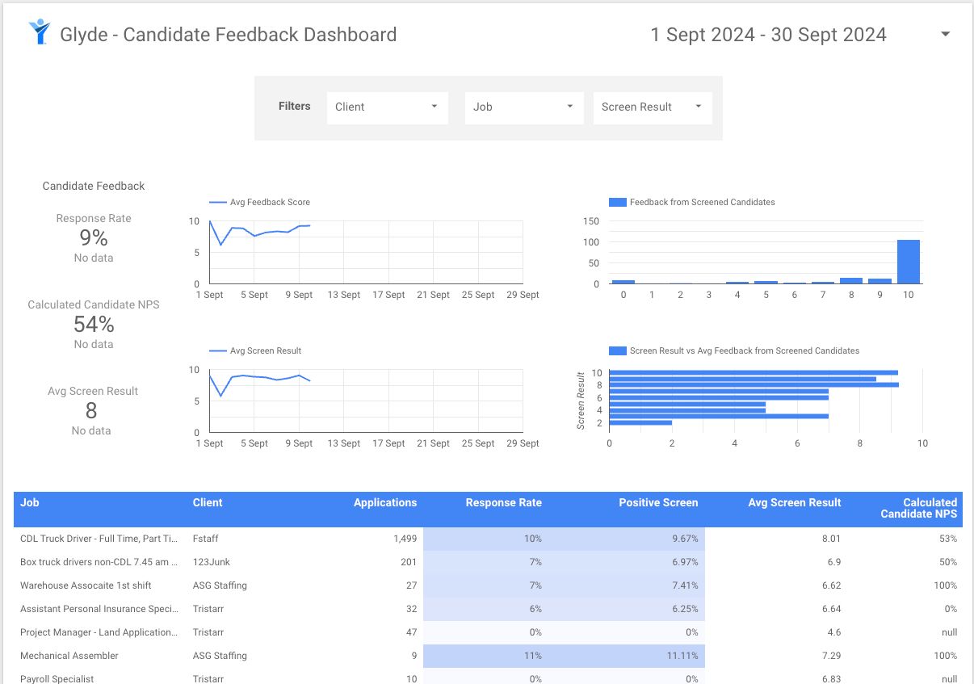Sort table by Job column header
Viewport: 974px width, 684px height.
pos(30,502)
